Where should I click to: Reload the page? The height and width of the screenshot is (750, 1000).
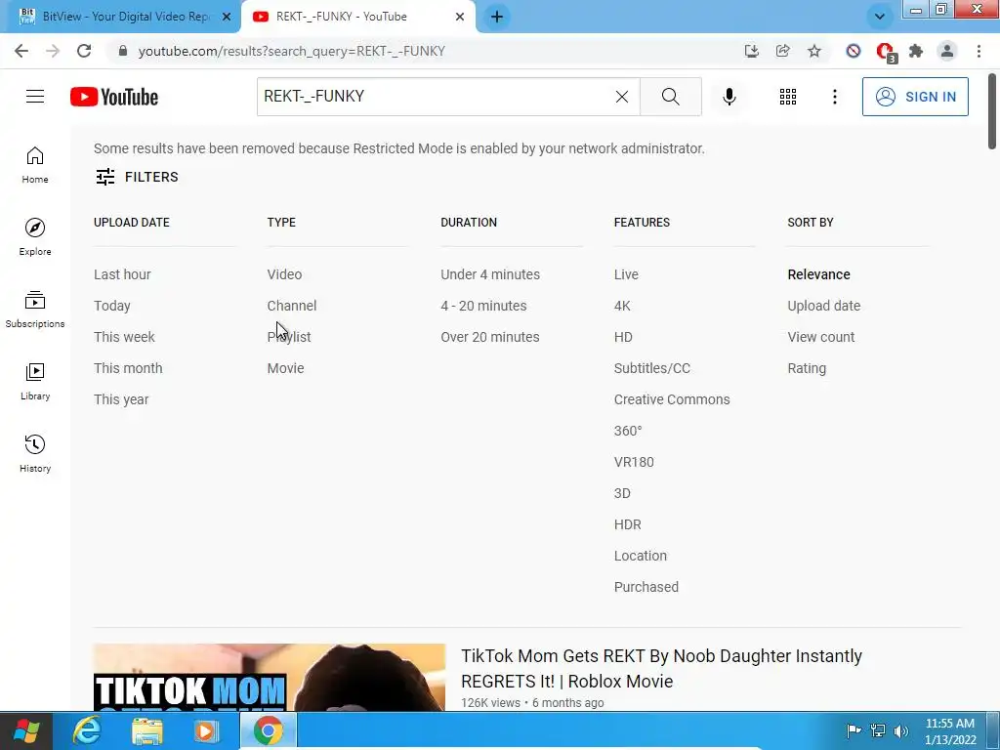click(x=84, y=51)
